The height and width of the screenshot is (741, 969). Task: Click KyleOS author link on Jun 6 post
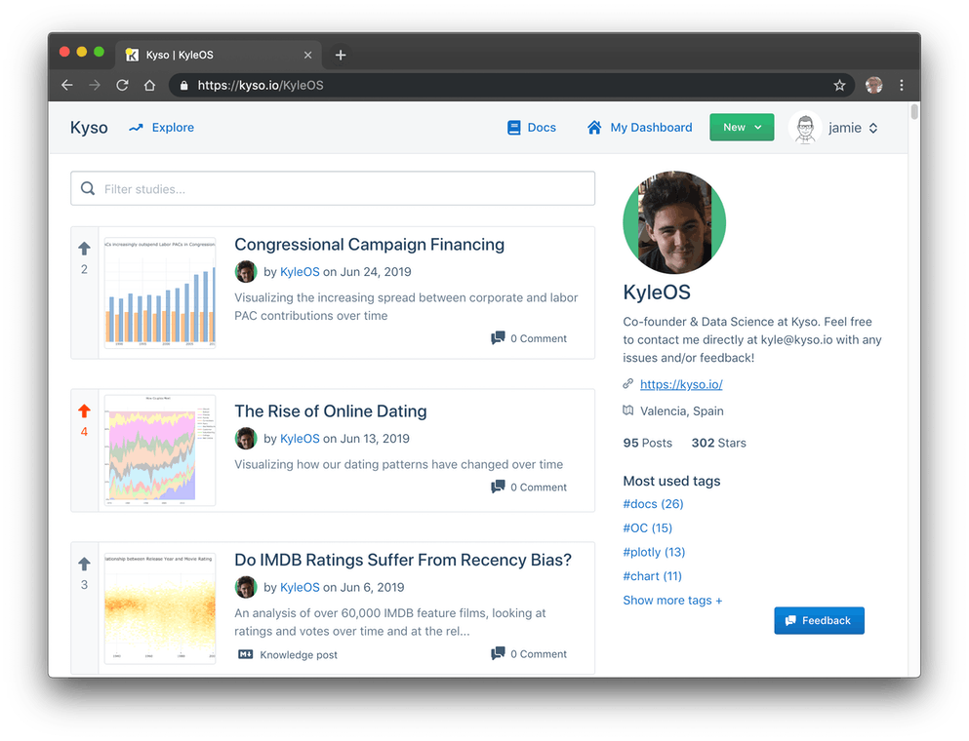point(300,587)
